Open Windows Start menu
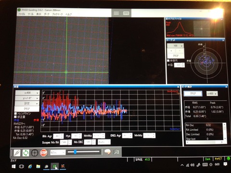The width and height of the screenshot is (231, 173). tap(13, 166)
